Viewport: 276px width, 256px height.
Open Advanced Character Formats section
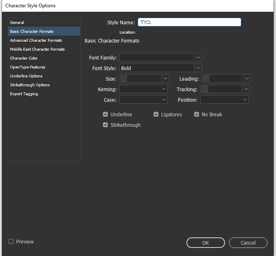[36, 41]
